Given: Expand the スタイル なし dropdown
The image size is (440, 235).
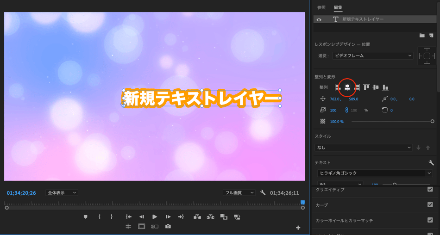Looking at the screenshot, I should tap(364, 148).
